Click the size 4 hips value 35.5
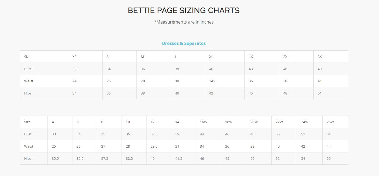 [55, 159]
